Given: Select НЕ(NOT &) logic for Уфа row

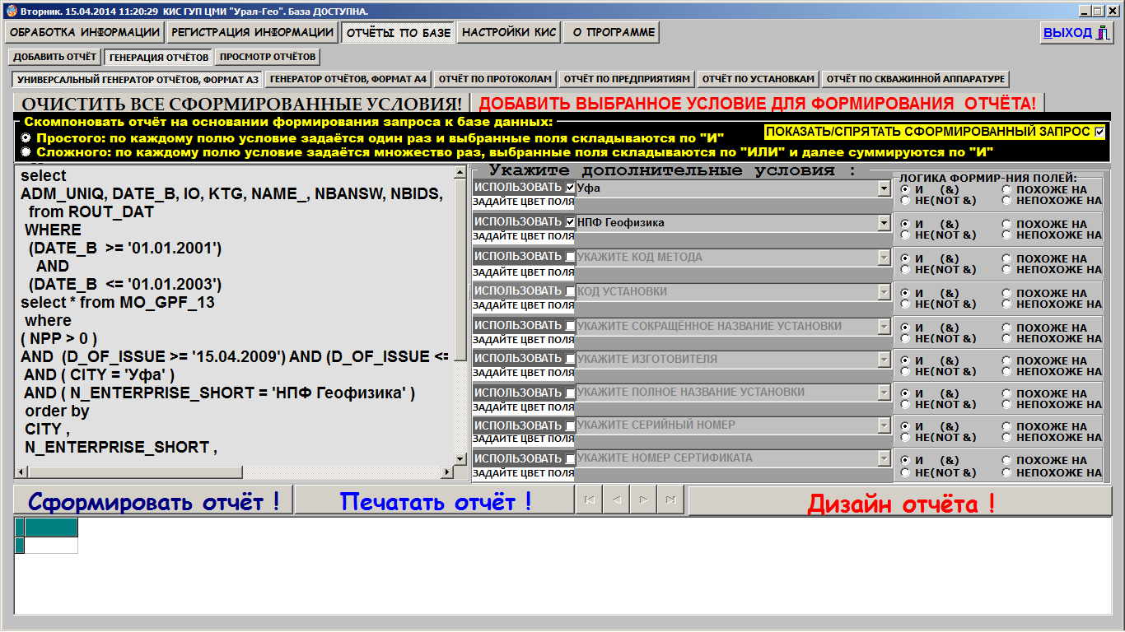Looking at the screenshot, I should tap(906, 200).
